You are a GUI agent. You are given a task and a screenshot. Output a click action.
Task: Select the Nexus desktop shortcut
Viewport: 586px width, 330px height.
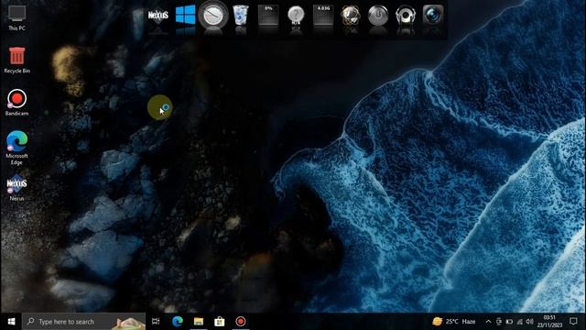(x=16, y=188)
